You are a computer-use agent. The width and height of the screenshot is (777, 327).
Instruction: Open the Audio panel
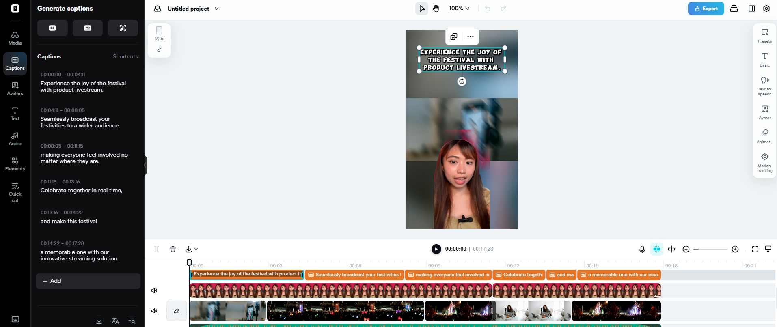click(x=15, y=139)
